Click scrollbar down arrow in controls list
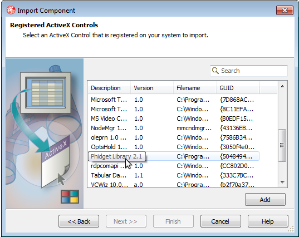 [x=282, y=182]
